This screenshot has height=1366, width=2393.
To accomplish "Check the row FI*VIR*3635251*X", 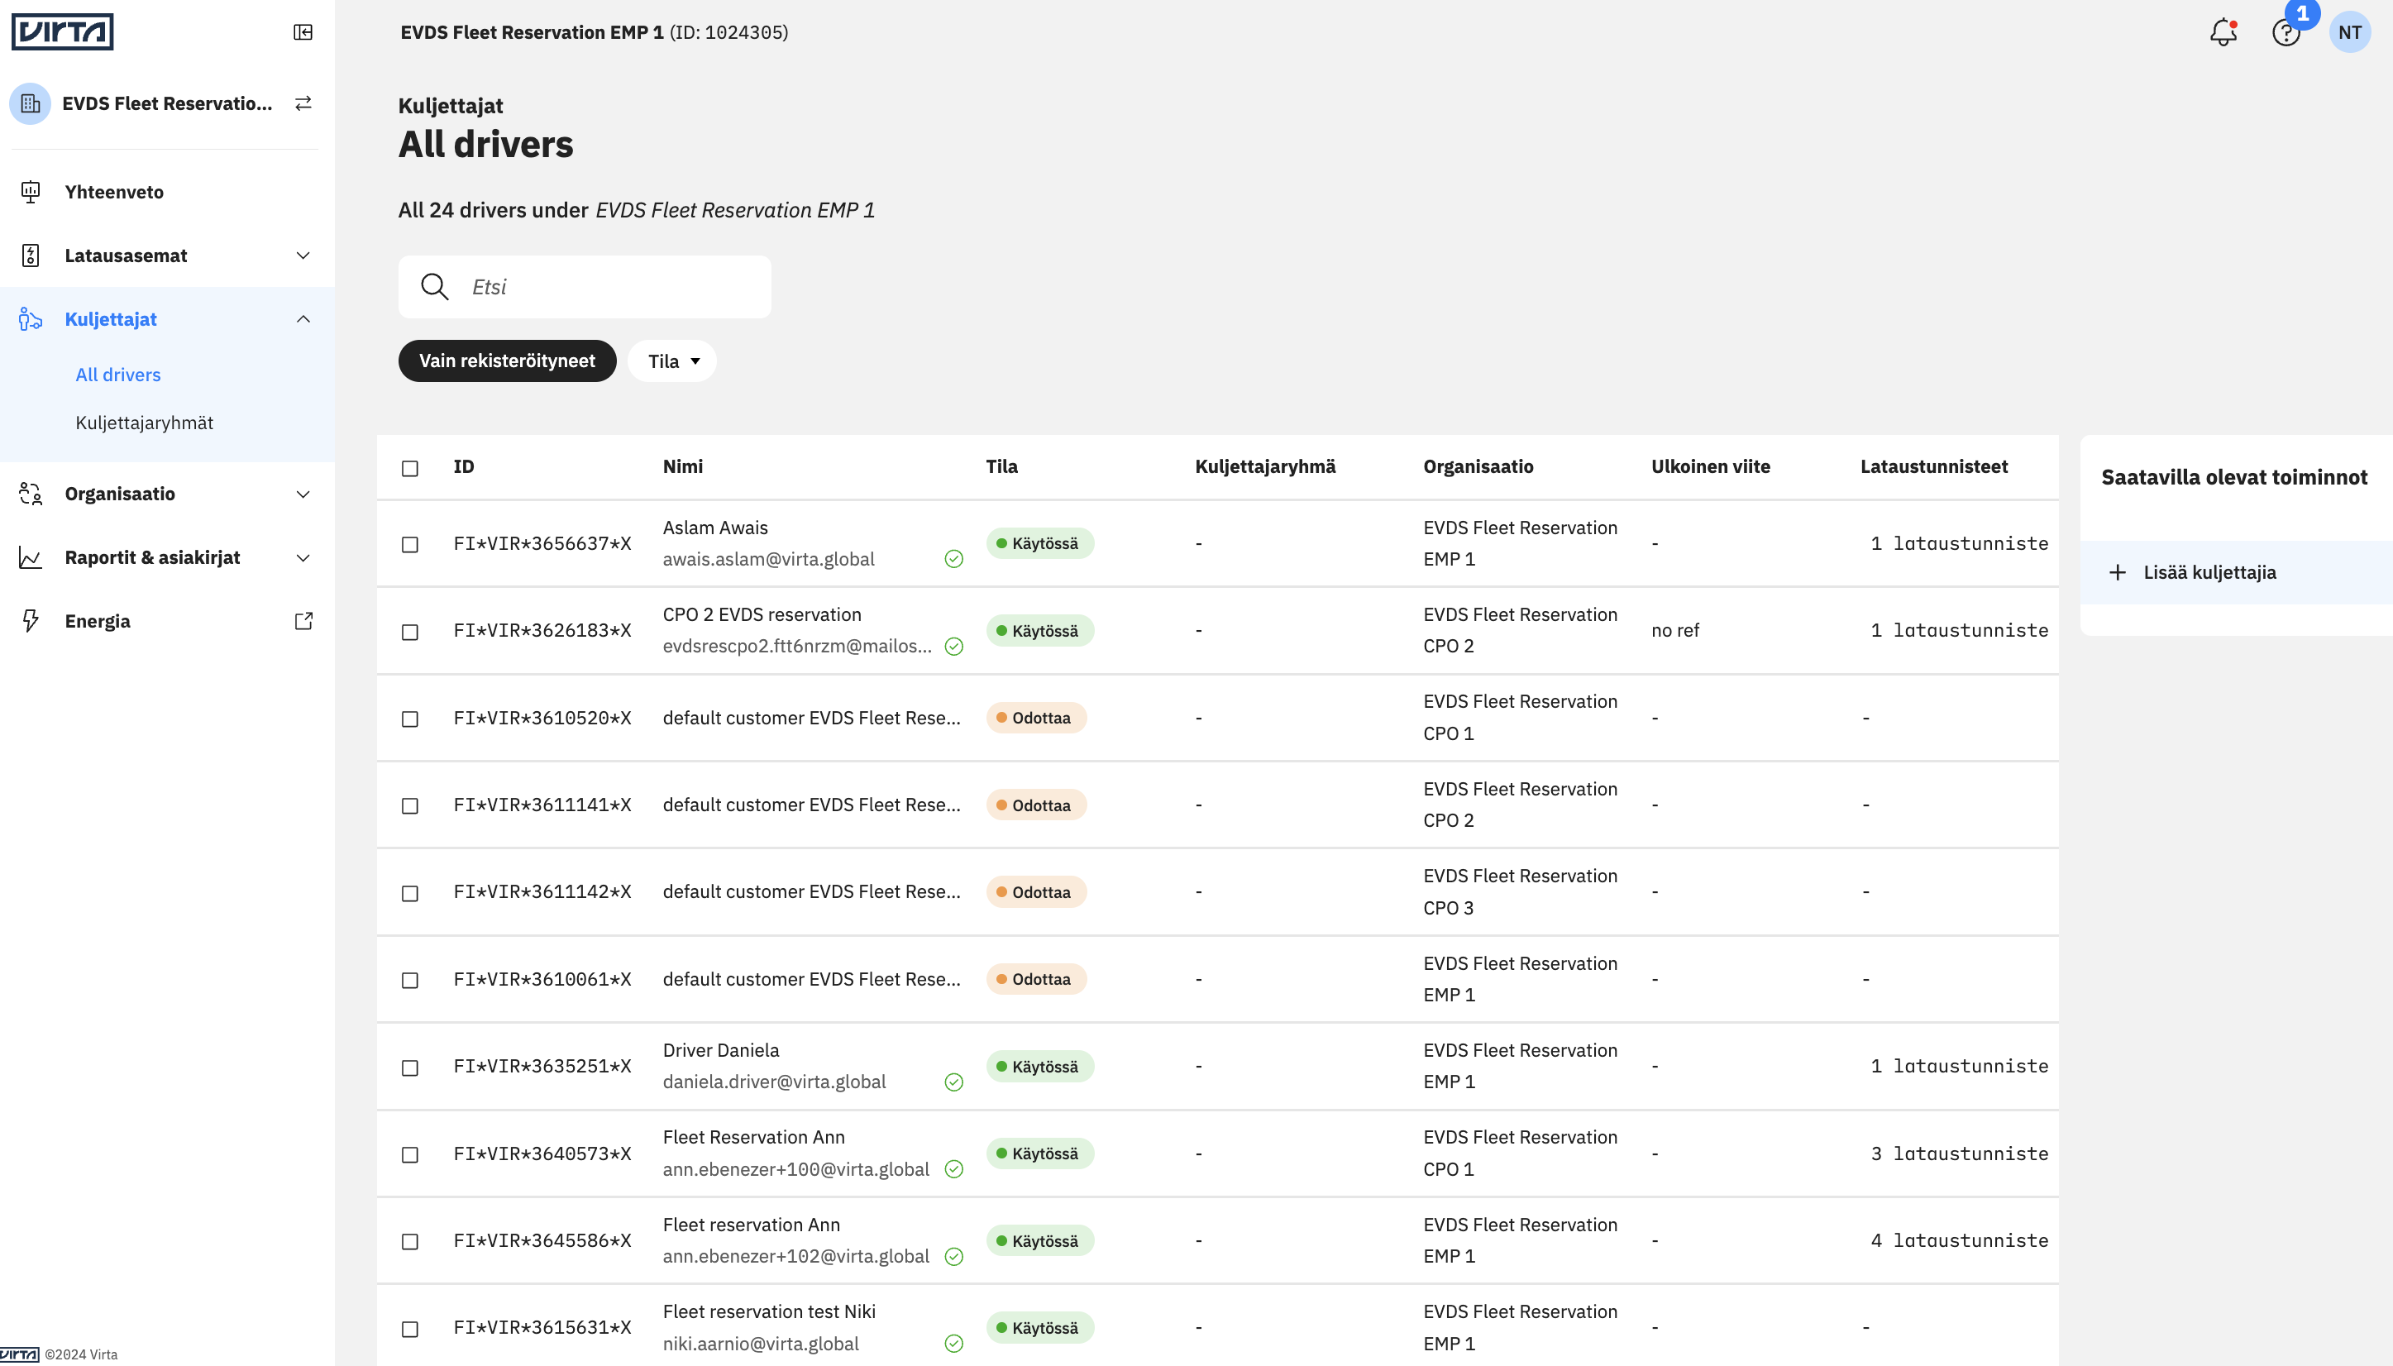I will pyautogui.click(x=410, y=1067).
